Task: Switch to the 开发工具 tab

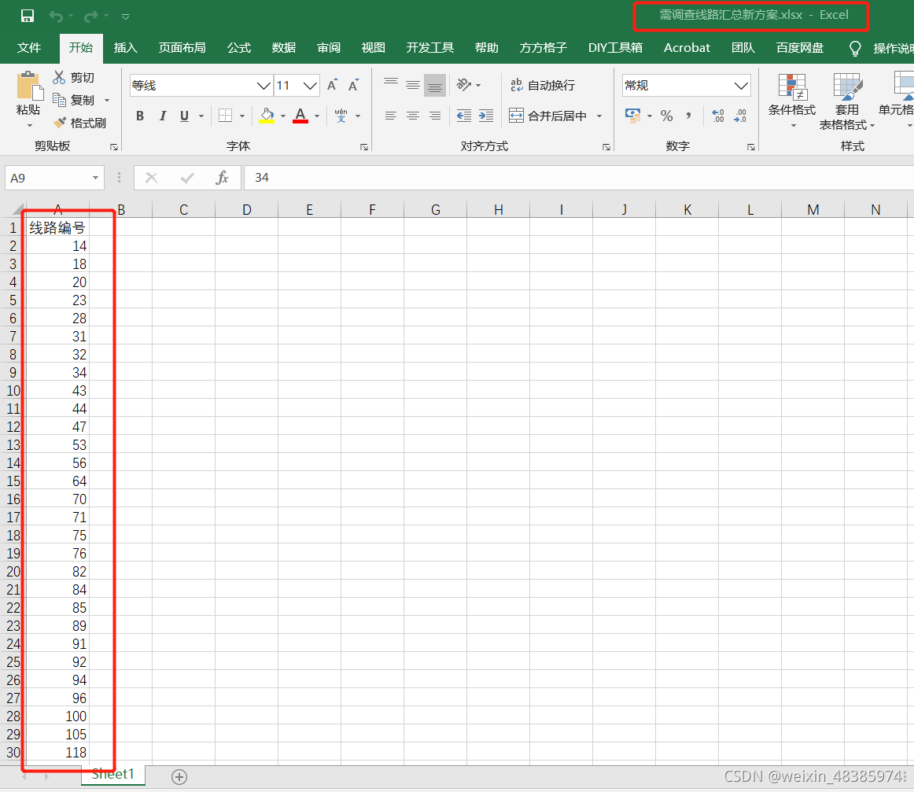Action: 430,48
